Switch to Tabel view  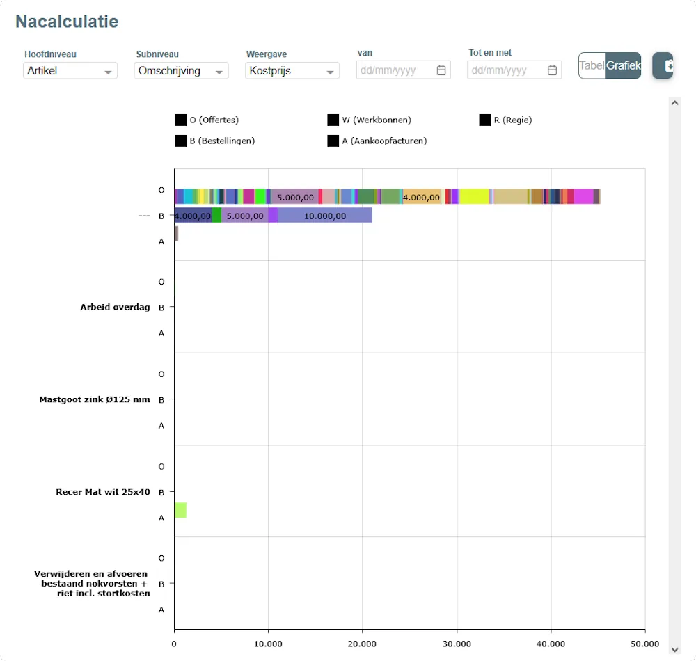point(592,65)
